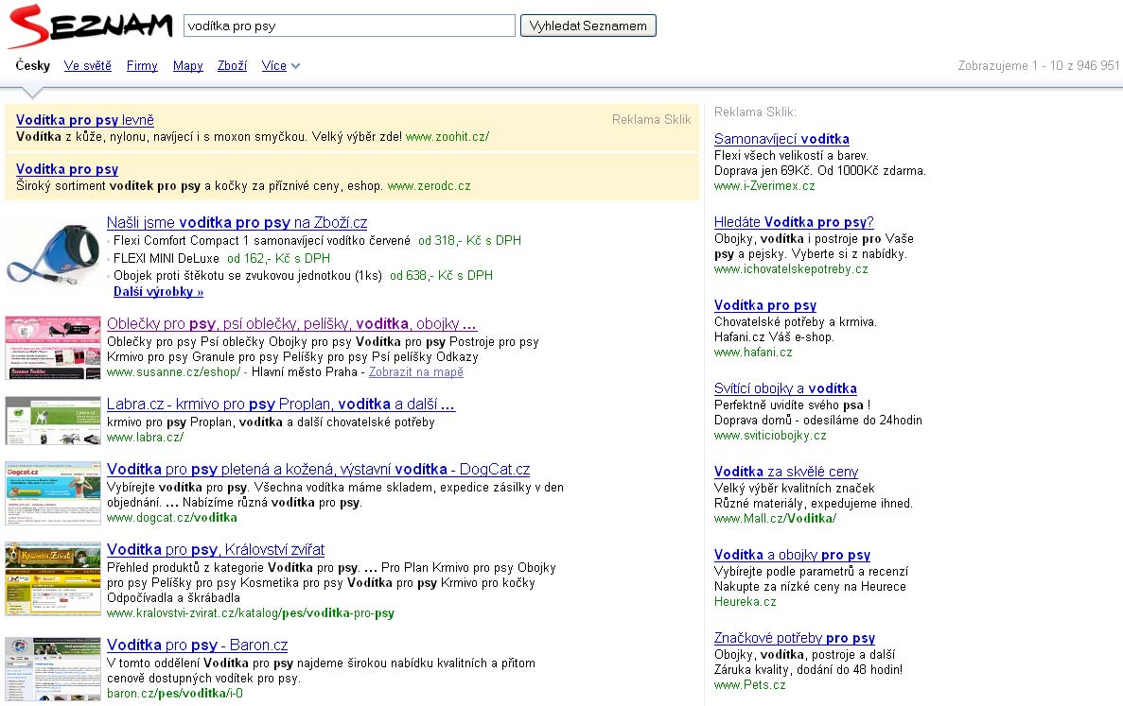Image resolution: width=1123 pixels, height=706 pixels.
Task: Open the ad 'Vodítka pro psy levně'
Action: pyautogui.click(x=84, y=120)
